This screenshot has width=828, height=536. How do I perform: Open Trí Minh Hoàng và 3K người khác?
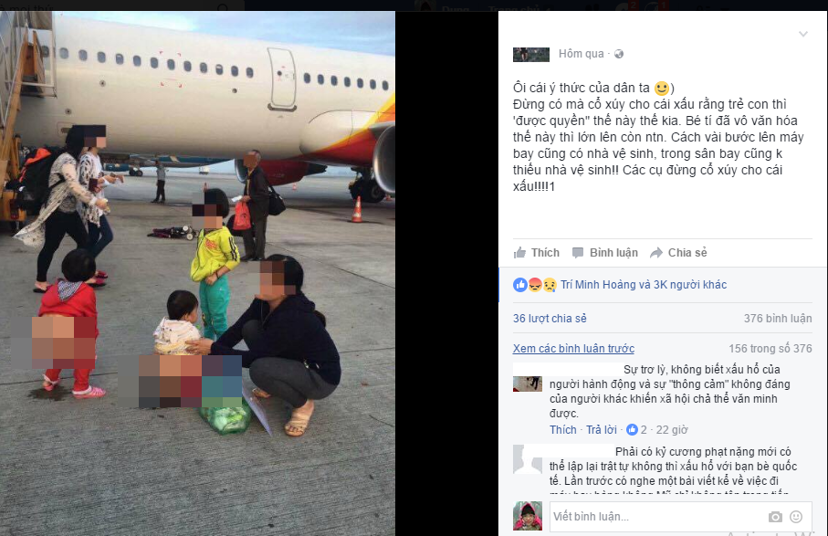click(x=644, y=285)
